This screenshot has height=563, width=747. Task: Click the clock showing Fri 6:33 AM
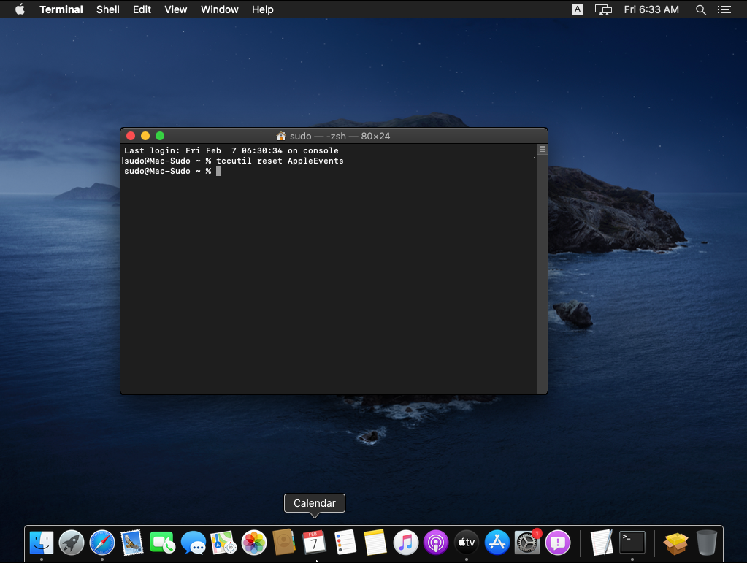[x=651, y=9]
